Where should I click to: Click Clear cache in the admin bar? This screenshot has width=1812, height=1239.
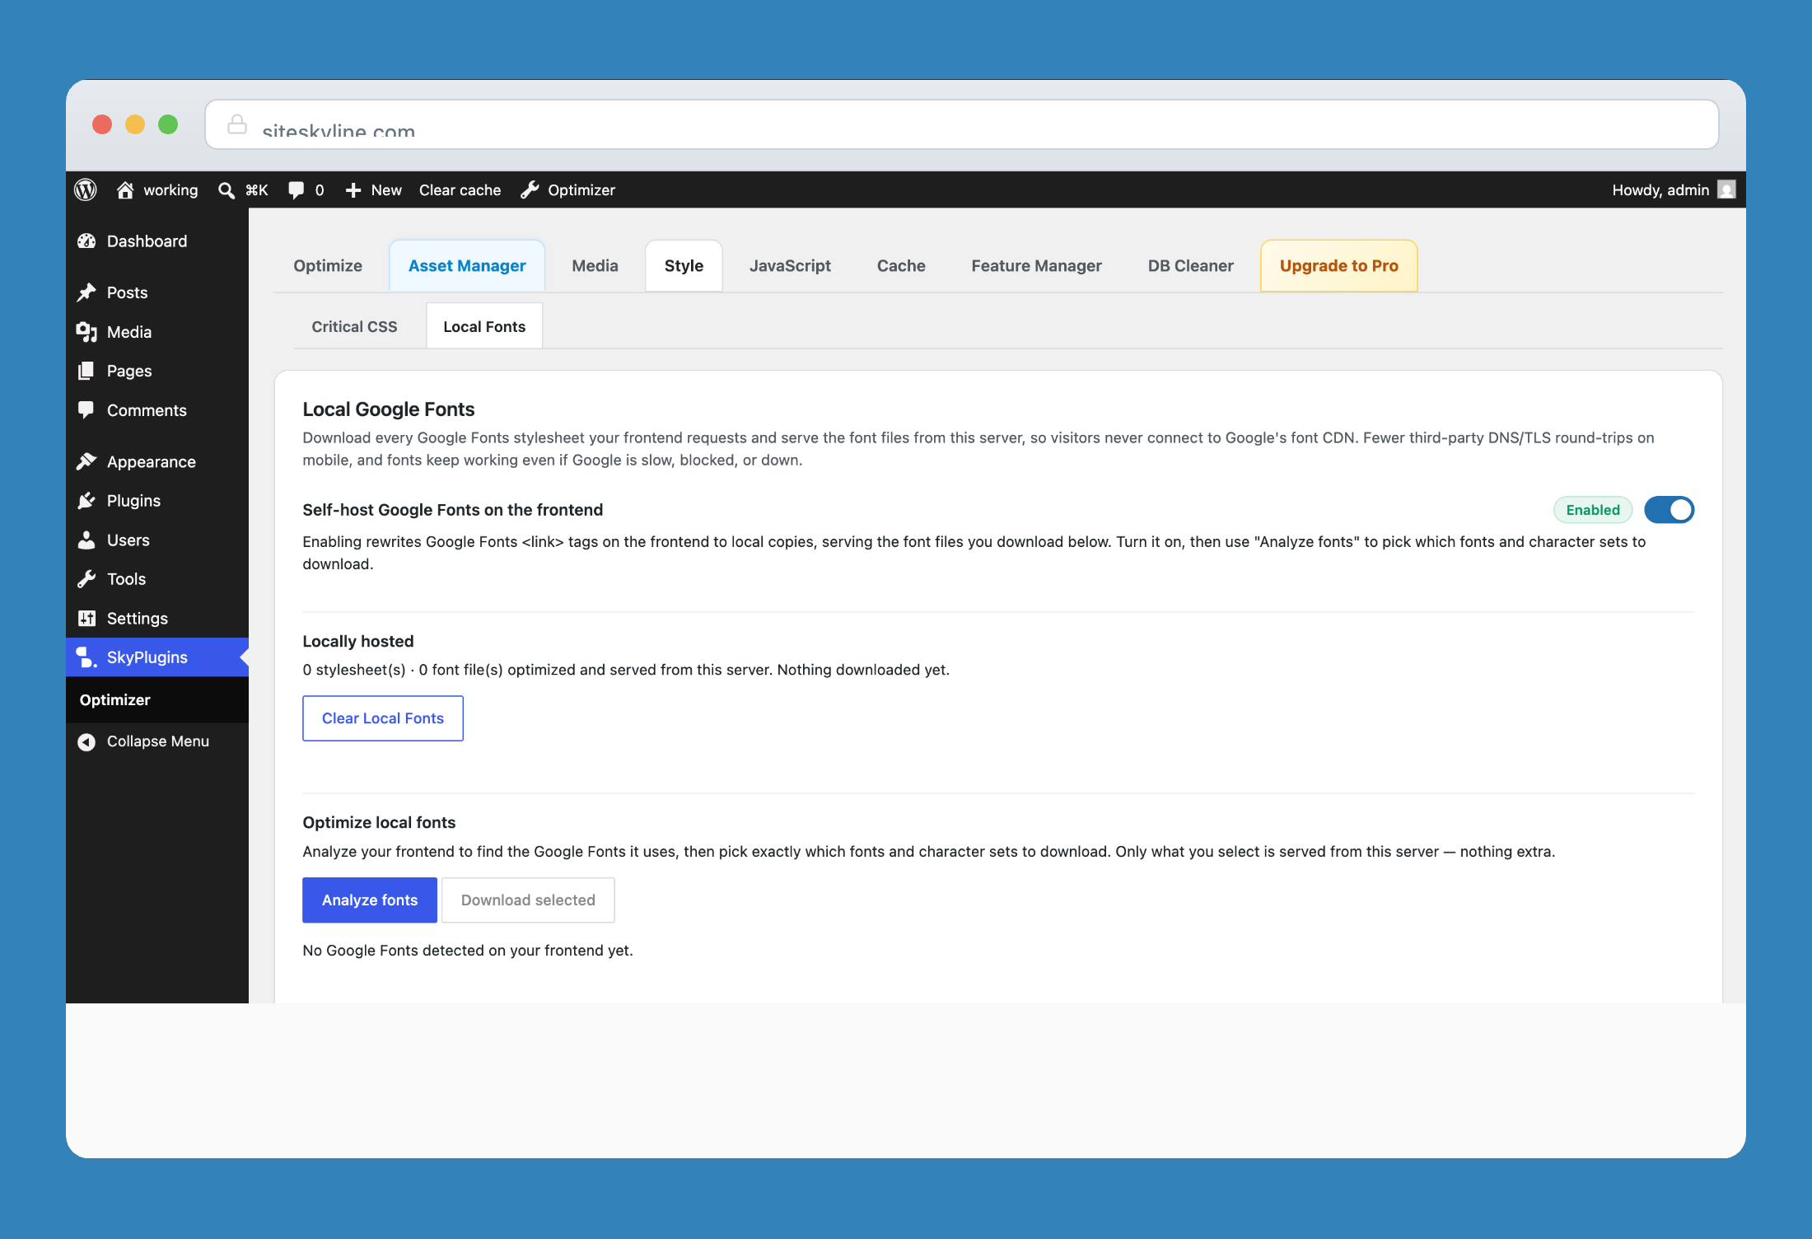(460, 190)
